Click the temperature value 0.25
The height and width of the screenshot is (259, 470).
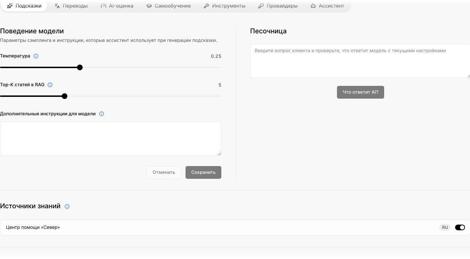click(x=216, y=56)
